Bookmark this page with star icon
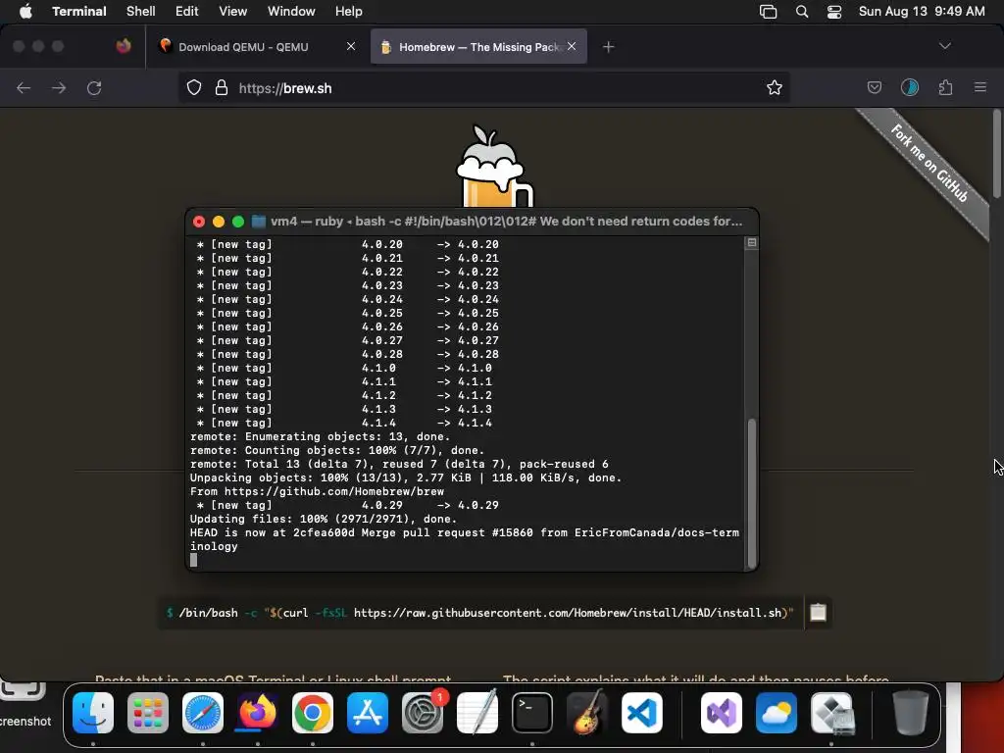 point(775,87)
